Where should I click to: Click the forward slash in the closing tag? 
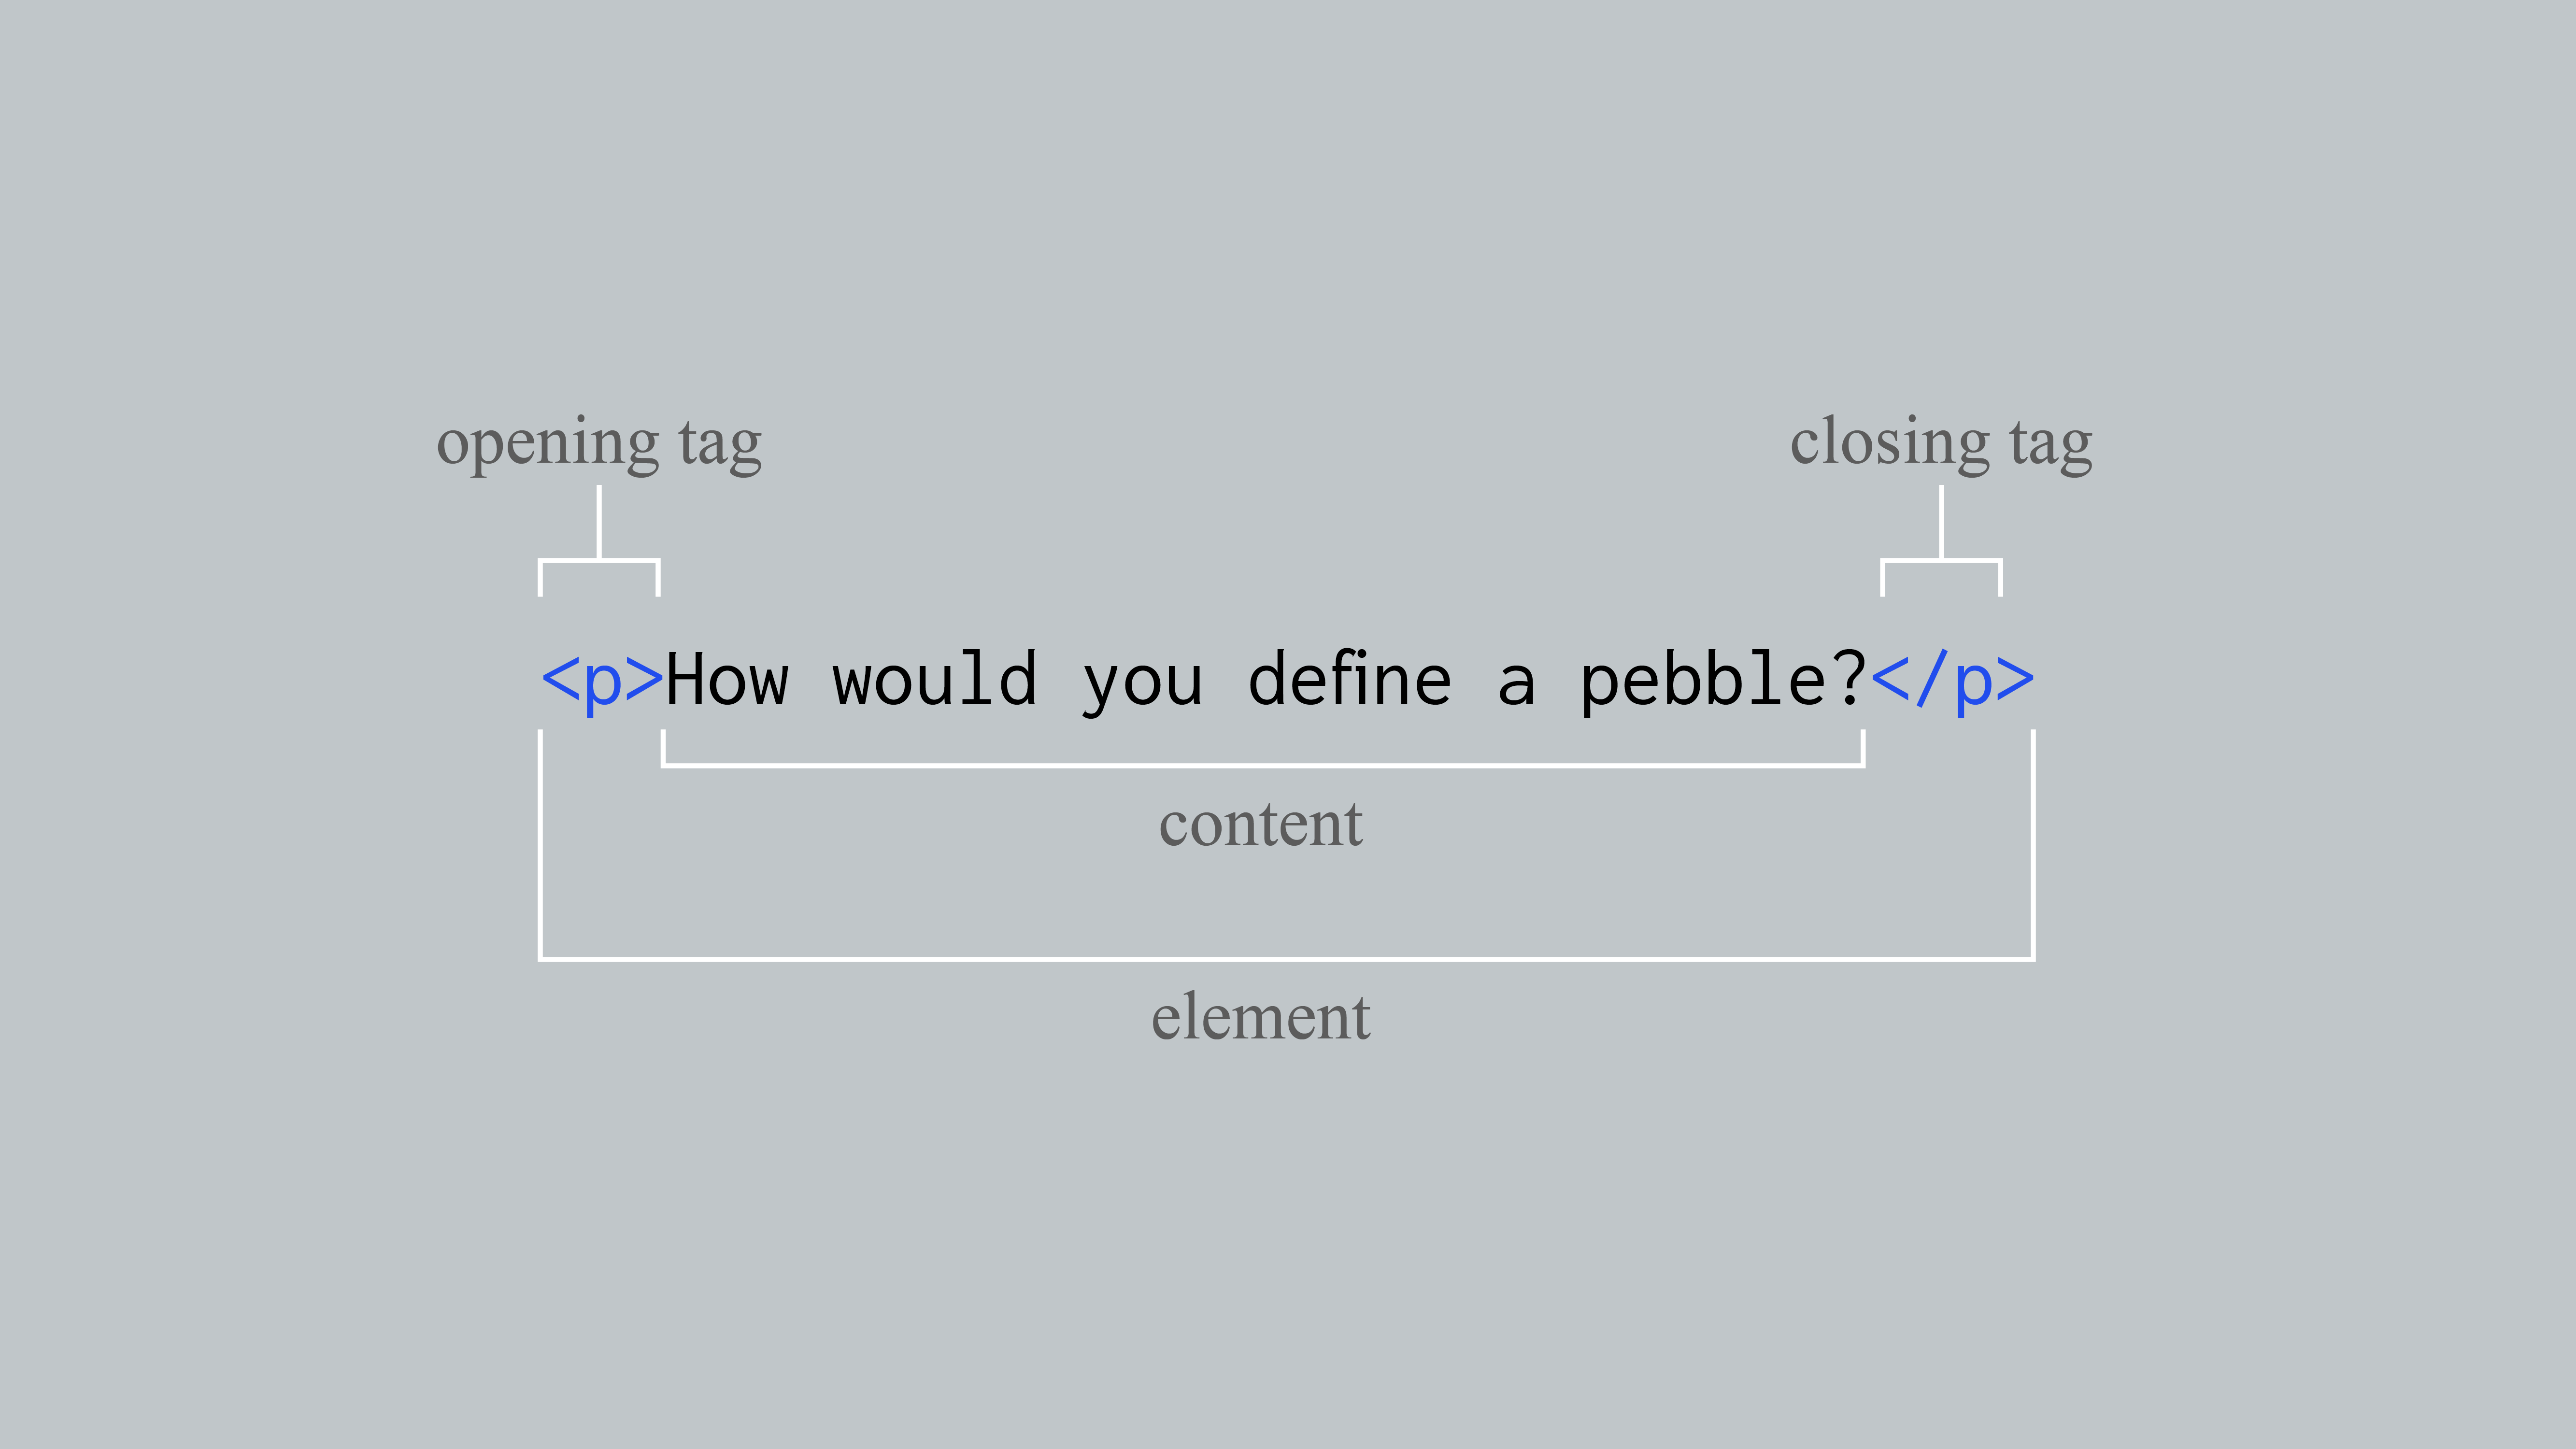click(x=1931, y=679)
